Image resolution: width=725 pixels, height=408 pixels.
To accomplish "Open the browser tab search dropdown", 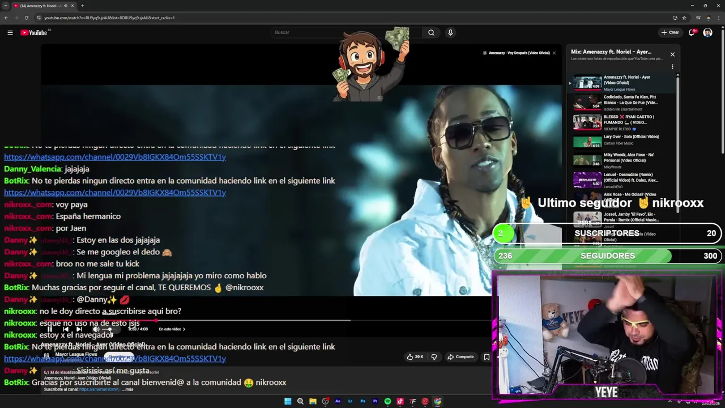I will (6, 6).
